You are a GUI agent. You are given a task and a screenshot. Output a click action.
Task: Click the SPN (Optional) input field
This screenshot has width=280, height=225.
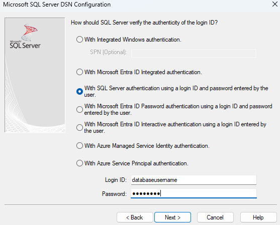pos(194,54)
